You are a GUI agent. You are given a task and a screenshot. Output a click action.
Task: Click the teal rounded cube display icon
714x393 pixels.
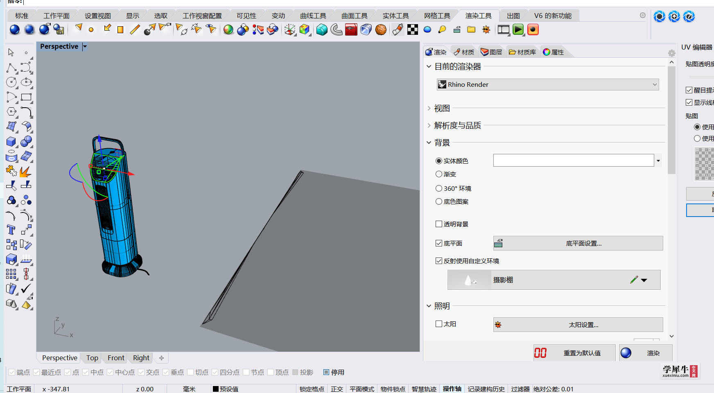[322, 29]
